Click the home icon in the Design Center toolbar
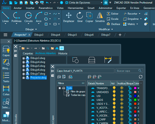Image resolution: width=155 pixels, height=124 pixels. pos(57,48)
